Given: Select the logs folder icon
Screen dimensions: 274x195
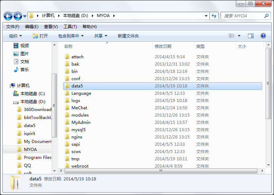Looking at the screenshot, I should (x=67, y=100).
